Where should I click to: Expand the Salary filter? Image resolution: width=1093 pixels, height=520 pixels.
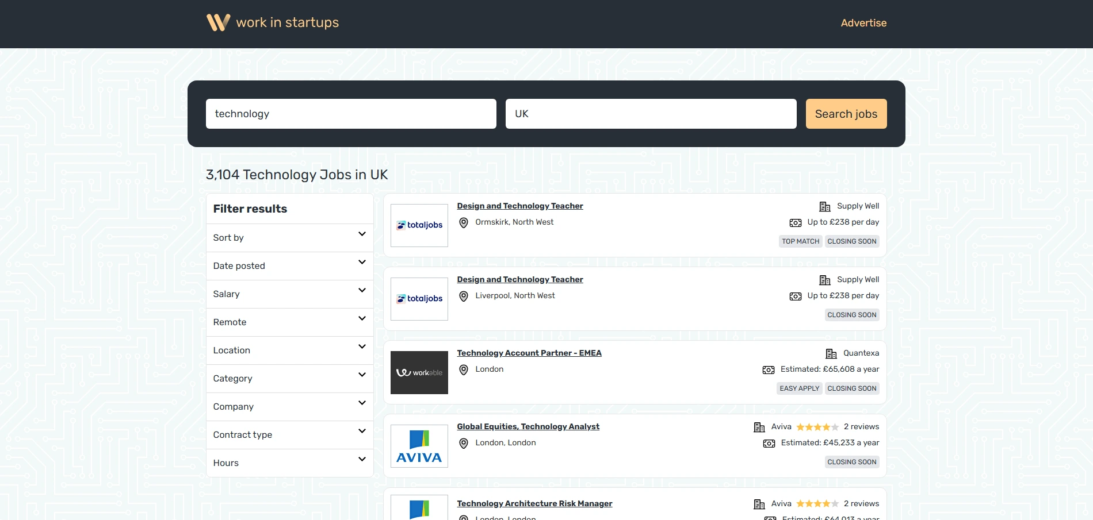coord(290,294)
